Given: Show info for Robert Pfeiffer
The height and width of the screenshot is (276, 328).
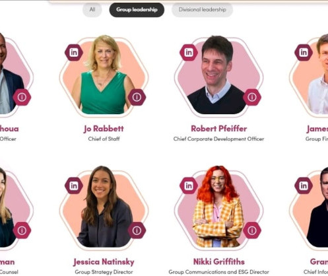Looking at the screenshot, I should point(252,97).
